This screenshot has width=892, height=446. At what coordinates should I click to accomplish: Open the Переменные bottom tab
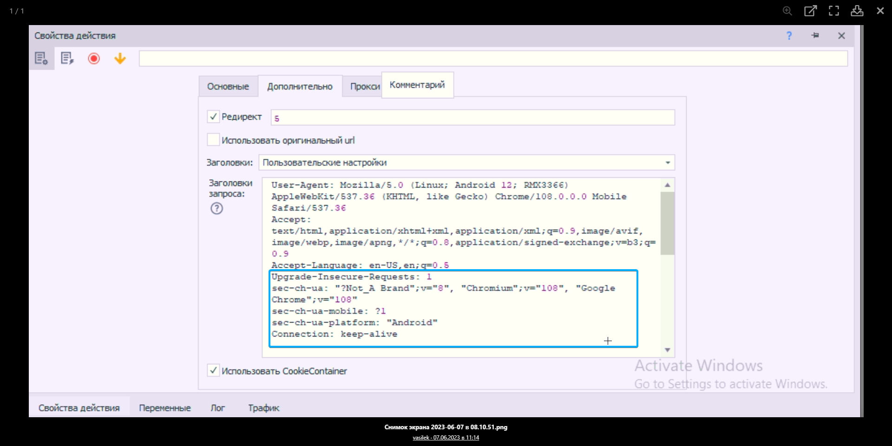point(165,408)
